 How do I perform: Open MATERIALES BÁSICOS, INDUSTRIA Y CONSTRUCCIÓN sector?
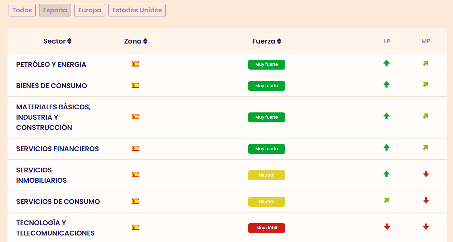click(x=54, y=117)
